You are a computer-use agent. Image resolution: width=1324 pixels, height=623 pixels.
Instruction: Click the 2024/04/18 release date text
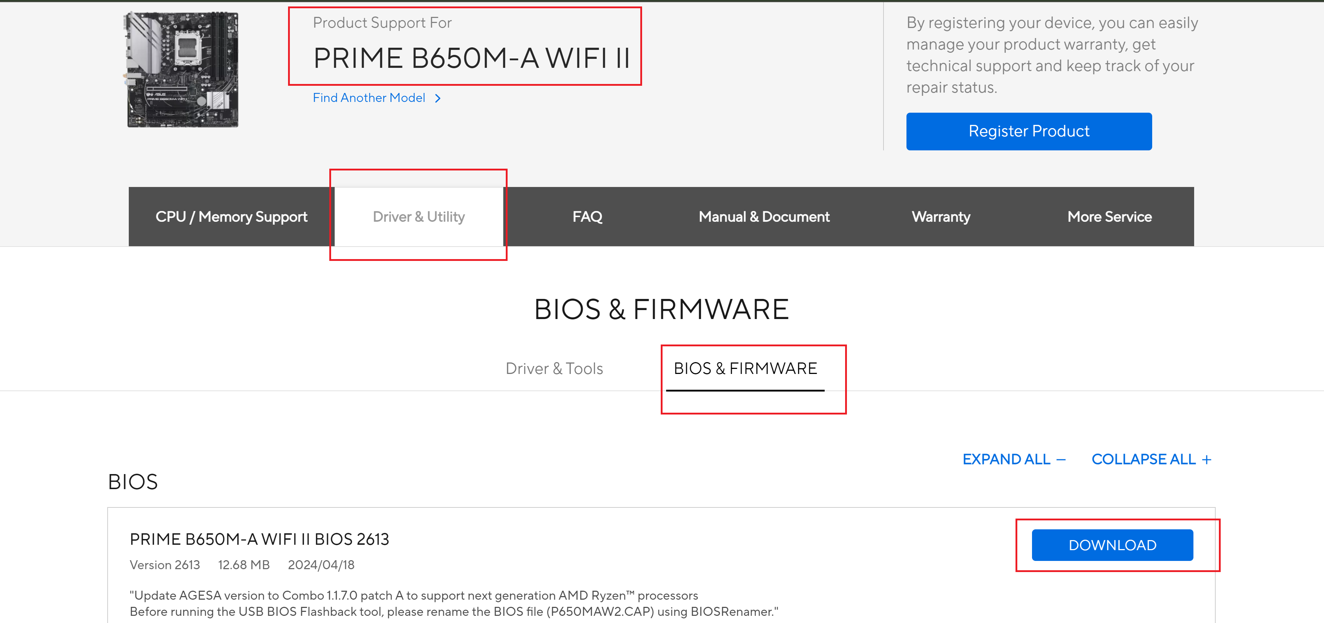(321, 565)
